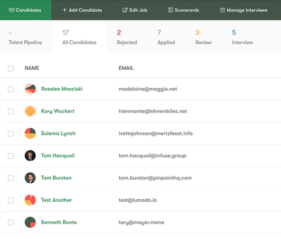Select the checkbox for Kory Wuckert
This screenshot has width=281, height=239.
pyautogui.click(x=11, y=111)
